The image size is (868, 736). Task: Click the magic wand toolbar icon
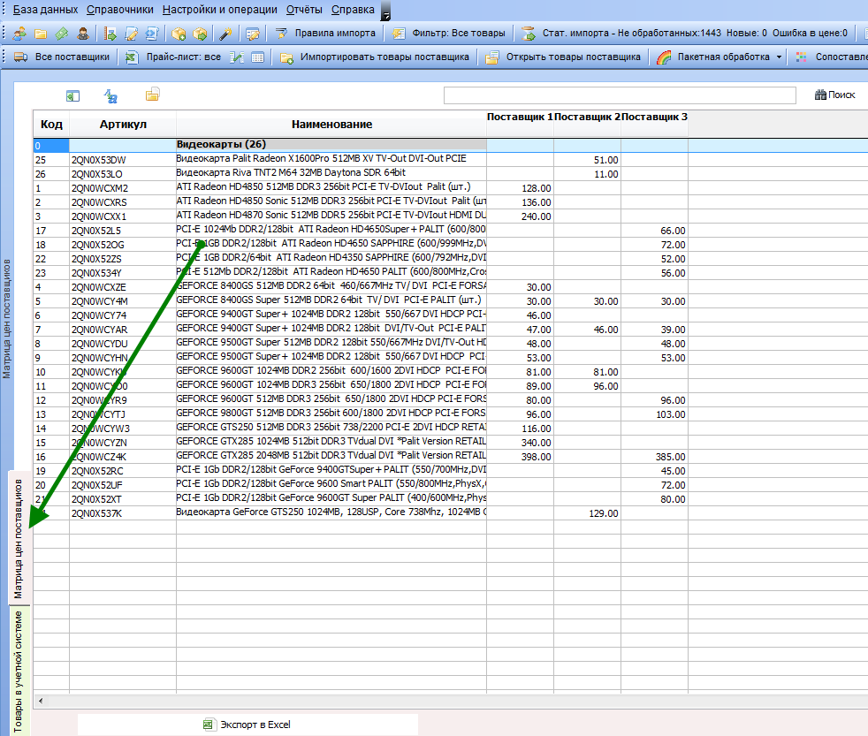point(225,34)
